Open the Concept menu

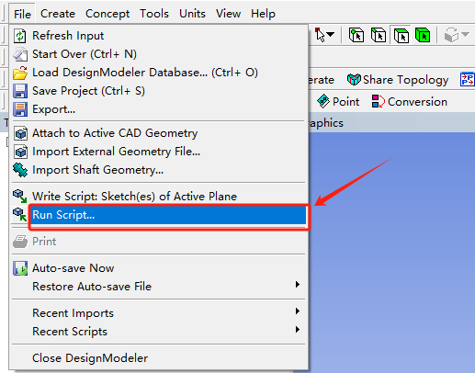[107, 14]
